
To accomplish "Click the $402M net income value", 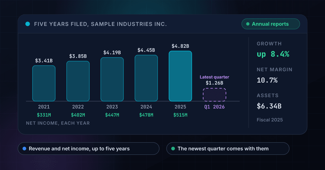I will point(78,115).
